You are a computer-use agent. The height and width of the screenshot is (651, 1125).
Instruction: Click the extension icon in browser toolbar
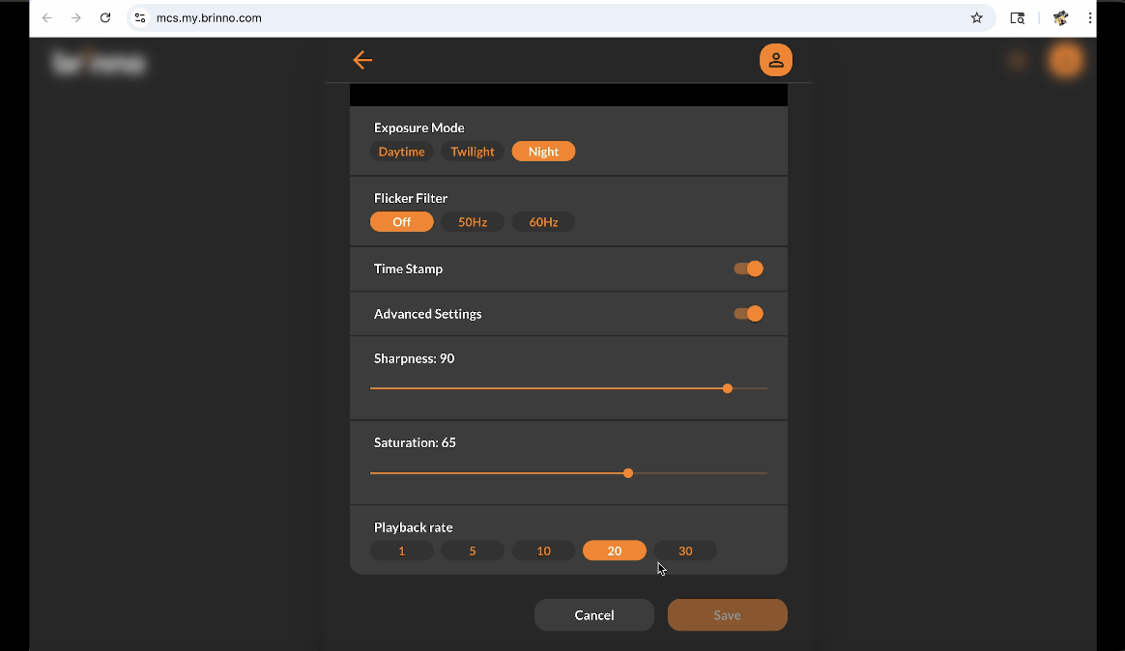coord(1060,17)
